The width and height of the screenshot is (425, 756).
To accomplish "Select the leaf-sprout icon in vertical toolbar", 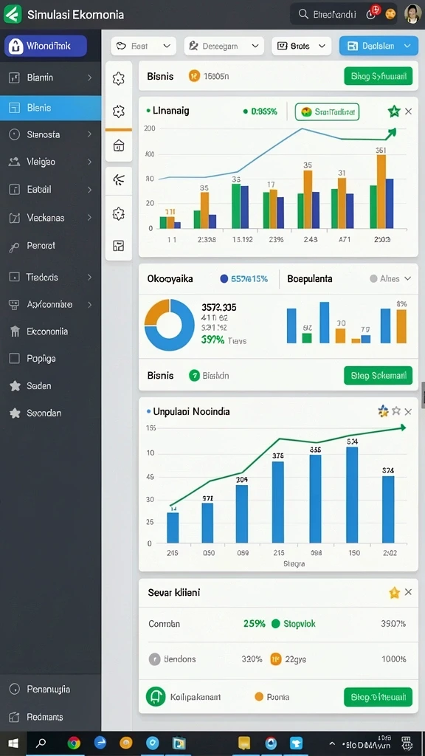I will click(x=119, y=180).
